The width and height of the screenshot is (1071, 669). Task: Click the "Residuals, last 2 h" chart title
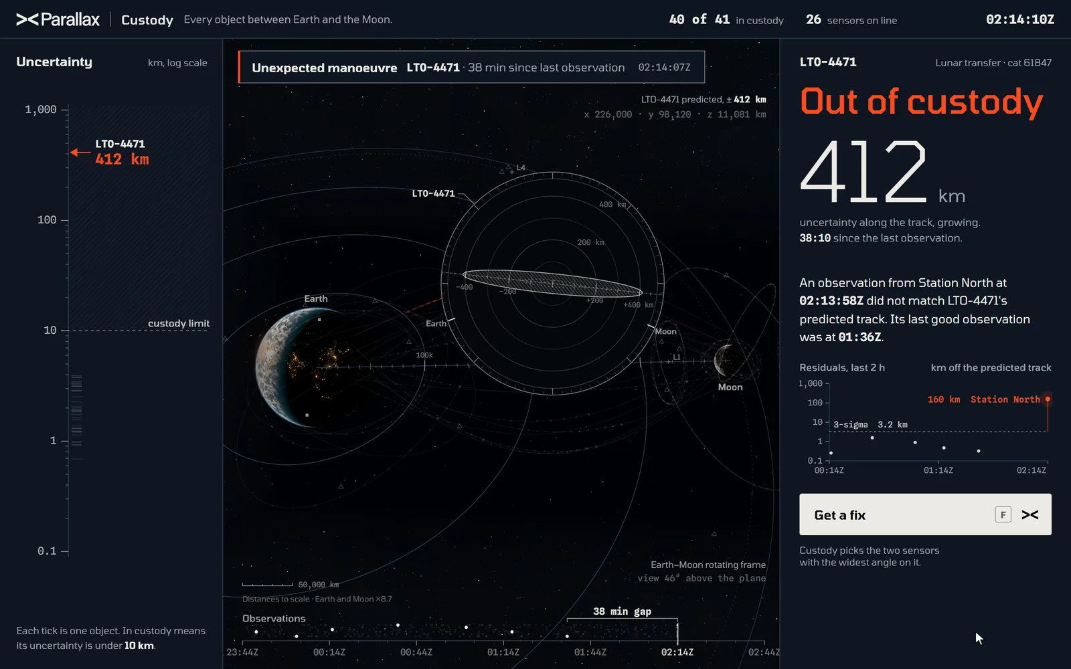click(842, 367)
